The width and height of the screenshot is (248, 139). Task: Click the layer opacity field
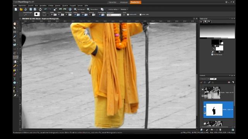click(213, 79)
